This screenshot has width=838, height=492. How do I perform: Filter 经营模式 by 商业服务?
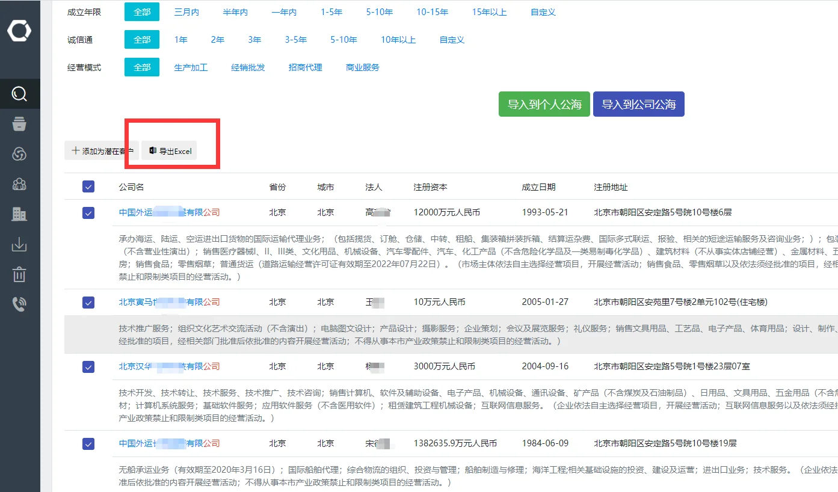click(362, 67)
